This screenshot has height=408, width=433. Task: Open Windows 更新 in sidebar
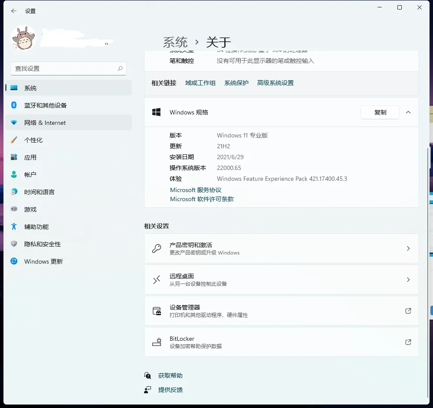43,261
